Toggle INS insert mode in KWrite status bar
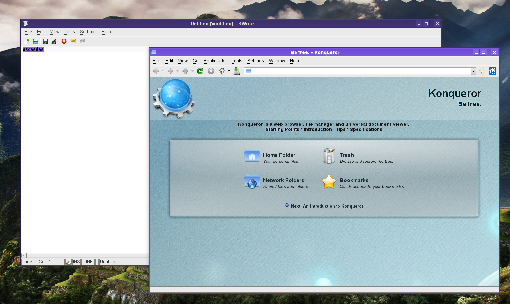Image resolution: width=510 pixels, height=304 pixels. click(x=76, y=262)
